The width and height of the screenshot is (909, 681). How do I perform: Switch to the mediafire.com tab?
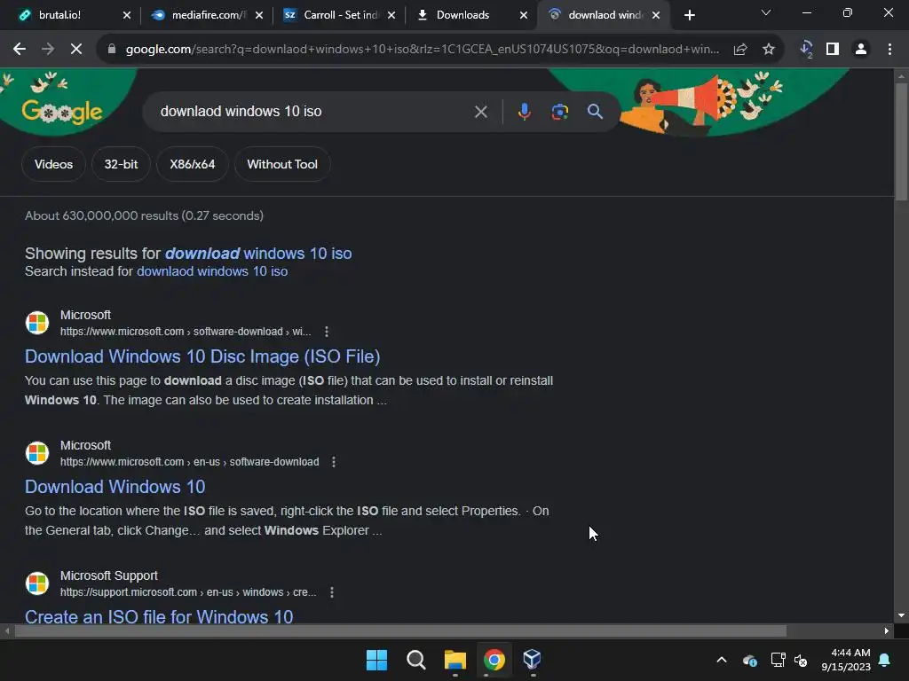pyautogui.click(x=205, y=15)
